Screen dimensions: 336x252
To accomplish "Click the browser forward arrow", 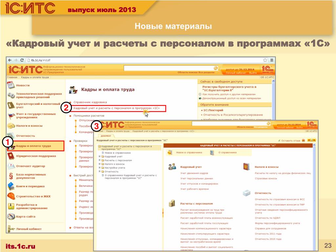I will coord(16,60).
